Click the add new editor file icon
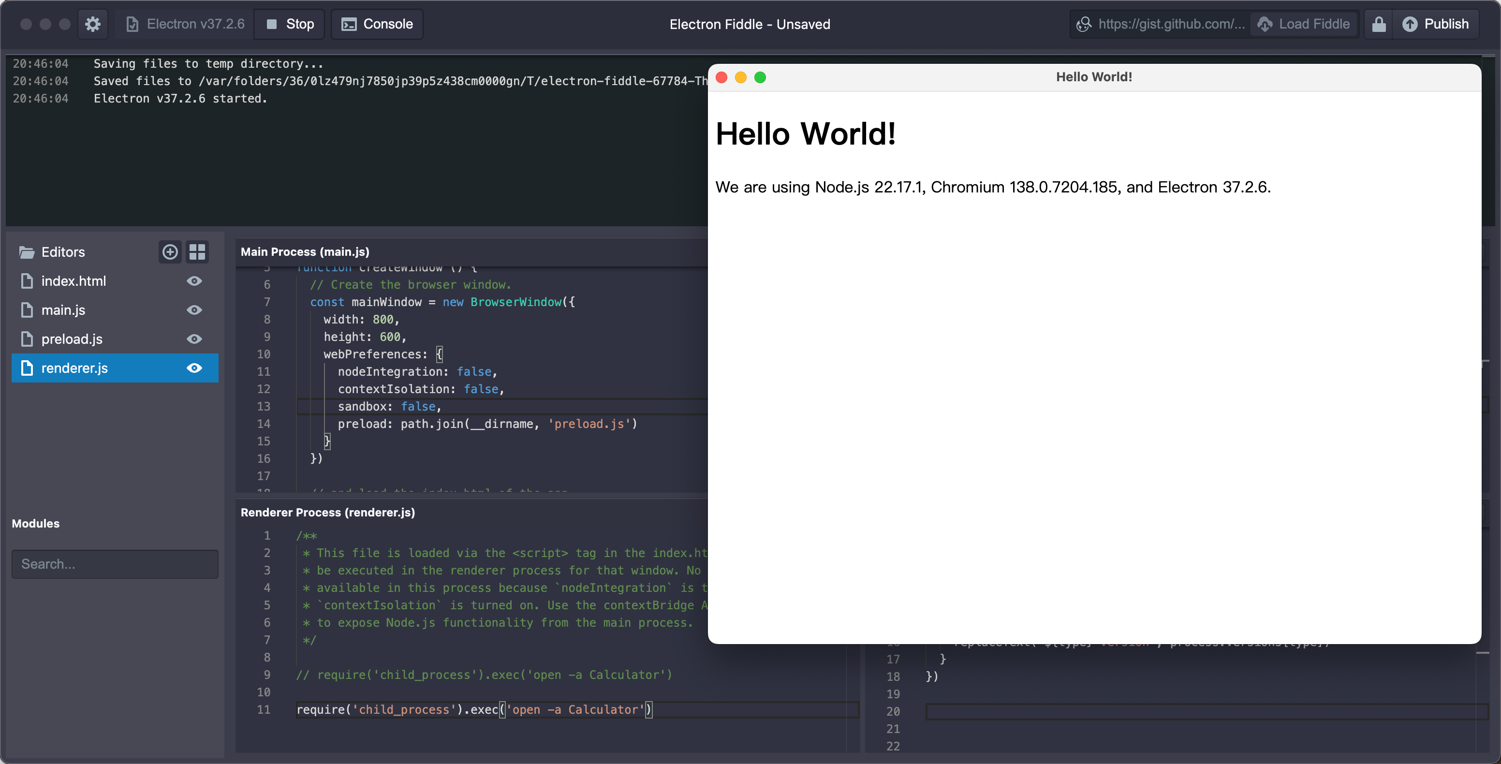This screenshot has height=764, width=1501. pos(170,252)
